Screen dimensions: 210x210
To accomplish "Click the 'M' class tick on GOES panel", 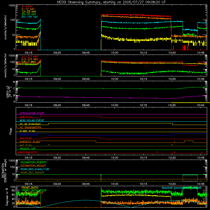I will [14, 82].
